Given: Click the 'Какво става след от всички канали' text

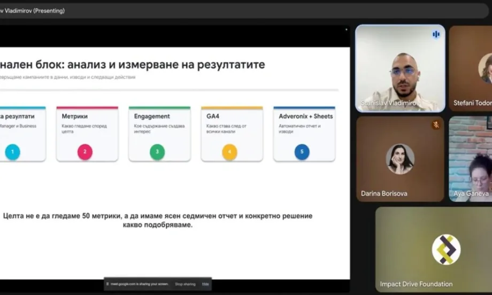Looking at the screenshot, I should click(226, 129).
